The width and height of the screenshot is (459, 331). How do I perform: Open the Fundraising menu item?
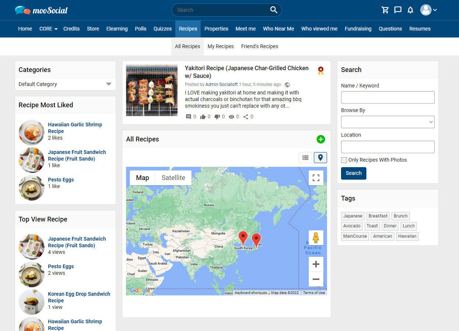click(358, 29)
